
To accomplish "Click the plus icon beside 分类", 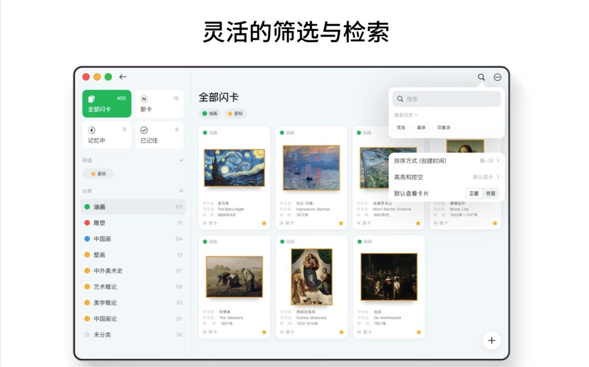I will click(x=181, y=190).
